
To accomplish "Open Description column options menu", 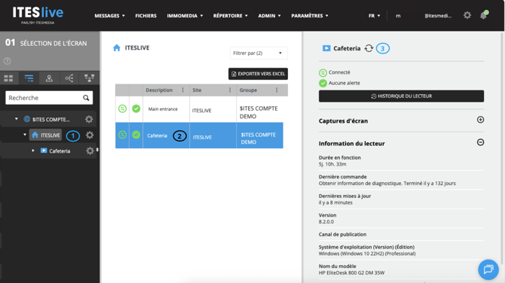I will coord(183,90).
